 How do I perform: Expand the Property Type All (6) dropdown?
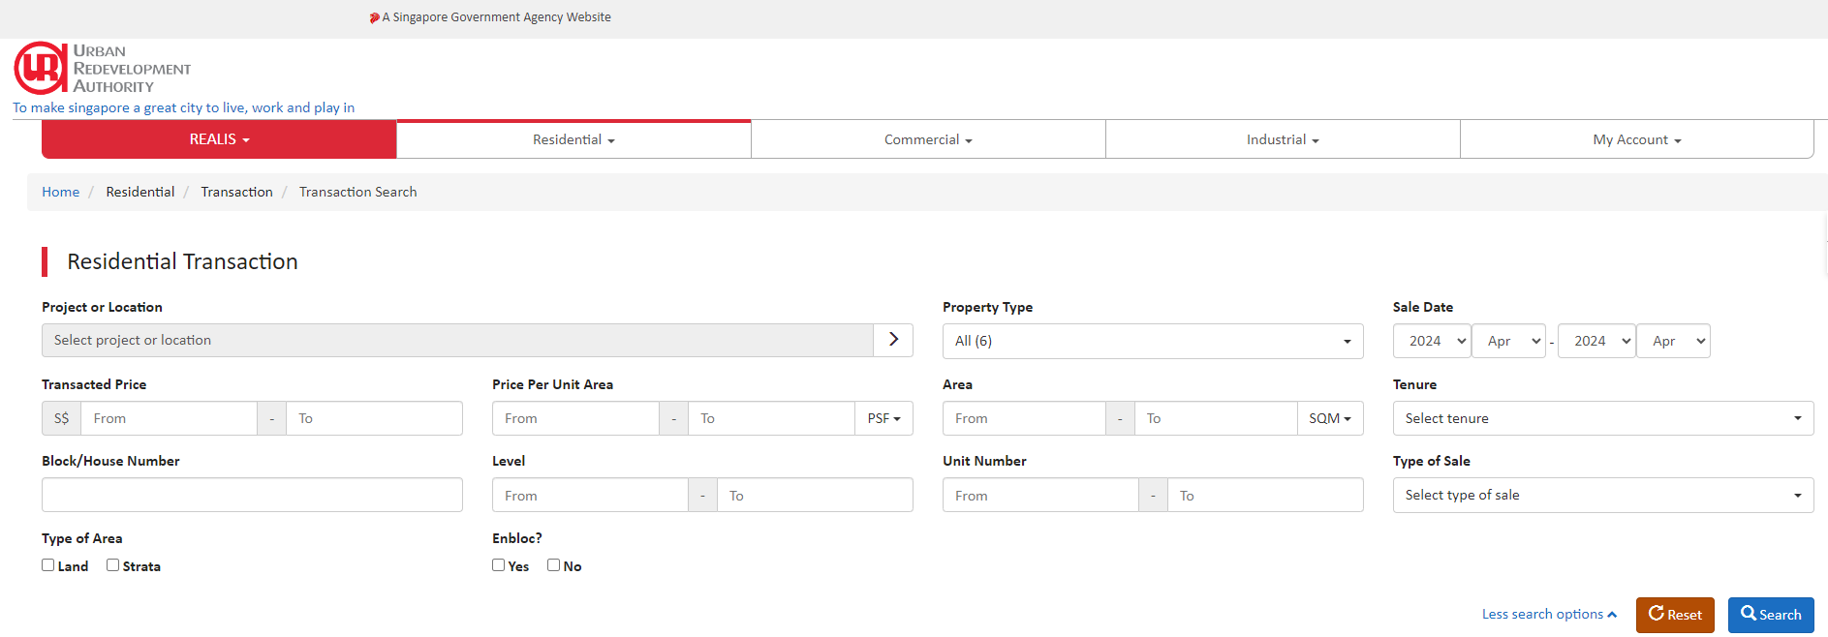coord(1153,341)
